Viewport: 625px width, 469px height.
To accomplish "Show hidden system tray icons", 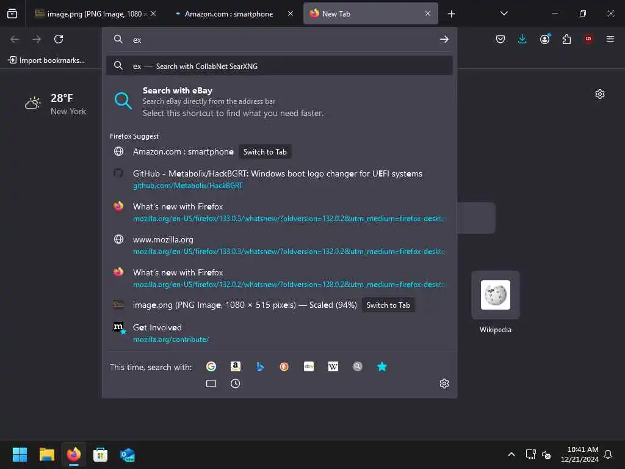I will coord(511,454).
